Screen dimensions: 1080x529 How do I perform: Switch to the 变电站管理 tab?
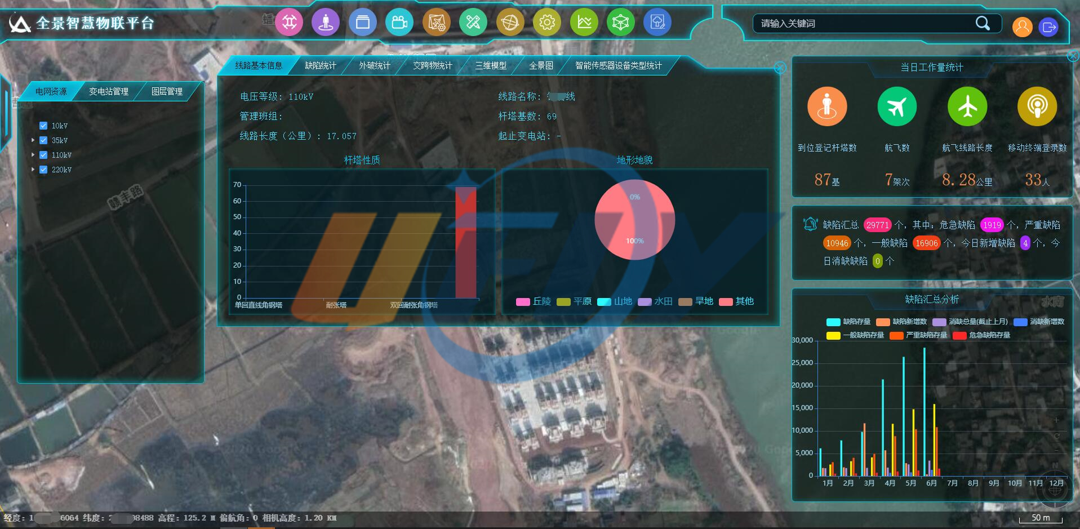(x=109, y=91)
